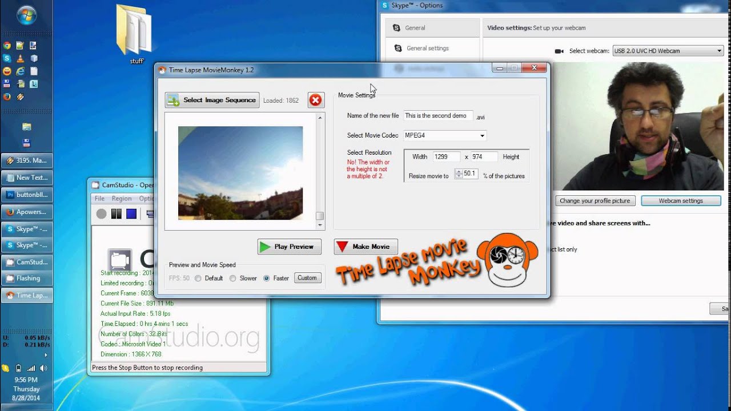Image resolution: width=731 pixels, height=411 pixels.
Task: Adjust the Resize movie percentage stepper arrows
Action: (459, 174)
